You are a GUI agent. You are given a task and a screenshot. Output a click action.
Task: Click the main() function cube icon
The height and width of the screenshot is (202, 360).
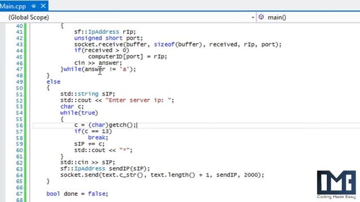click(x=261, y=17)
